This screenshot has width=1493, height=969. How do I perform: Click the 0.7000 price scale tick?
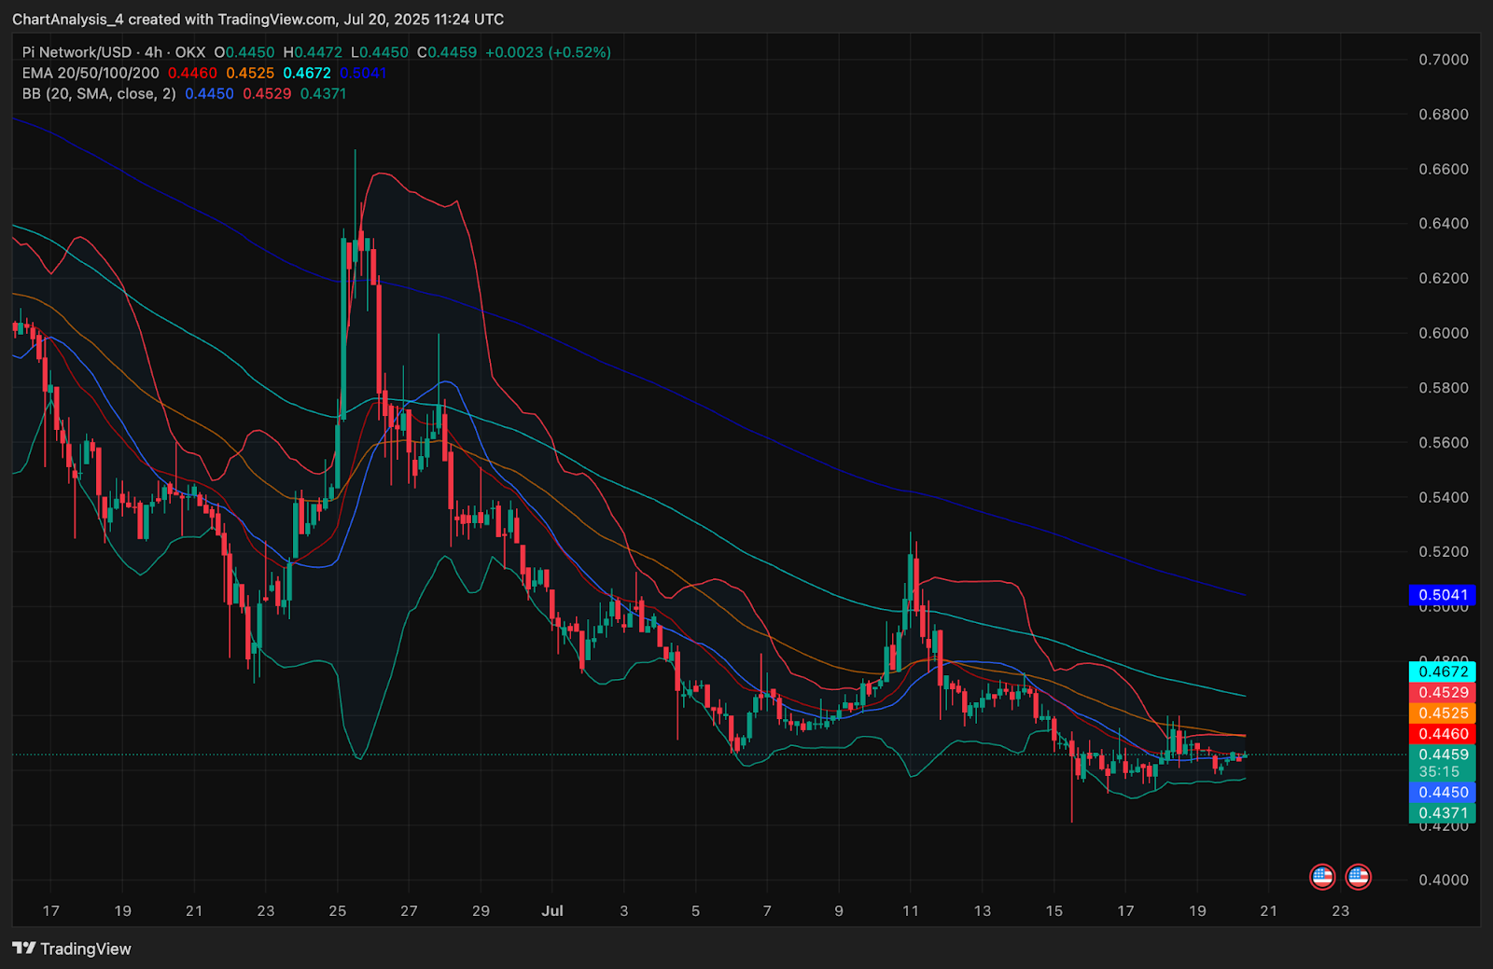click(x=1443, y=60)
